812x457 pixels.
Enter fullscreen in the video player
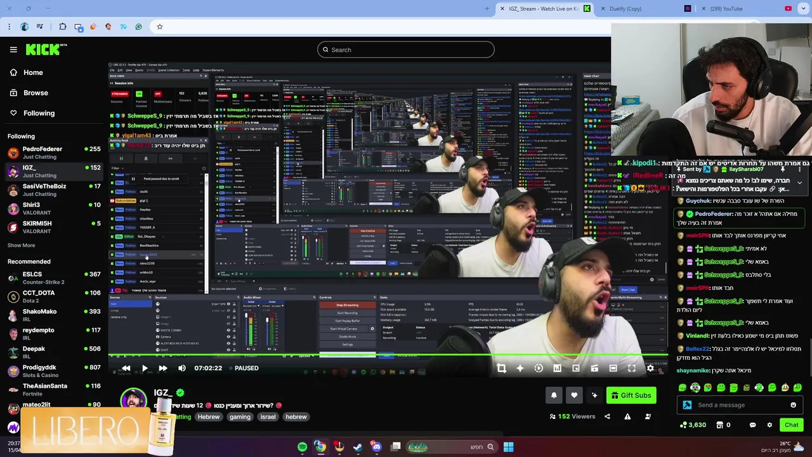pos(632,368)
